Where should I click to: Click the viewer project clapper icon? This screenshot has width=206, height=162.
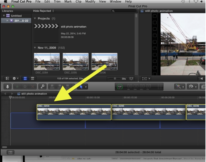[142, 11]
